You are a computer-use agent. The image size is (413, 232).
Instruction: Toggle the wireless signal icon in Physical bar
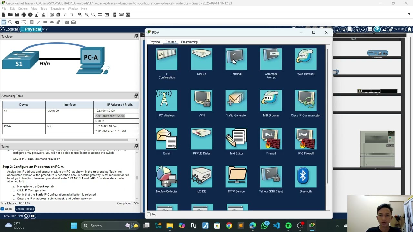pos(377,29)
